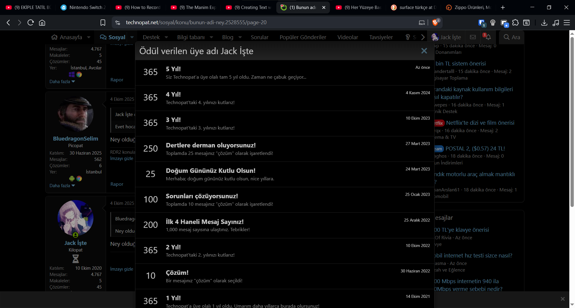Click the Dertlere derman oluyorsunuz! award title
Image resolution: width=575 pixels, height=308 pixels.
click(x=211, y=145)
